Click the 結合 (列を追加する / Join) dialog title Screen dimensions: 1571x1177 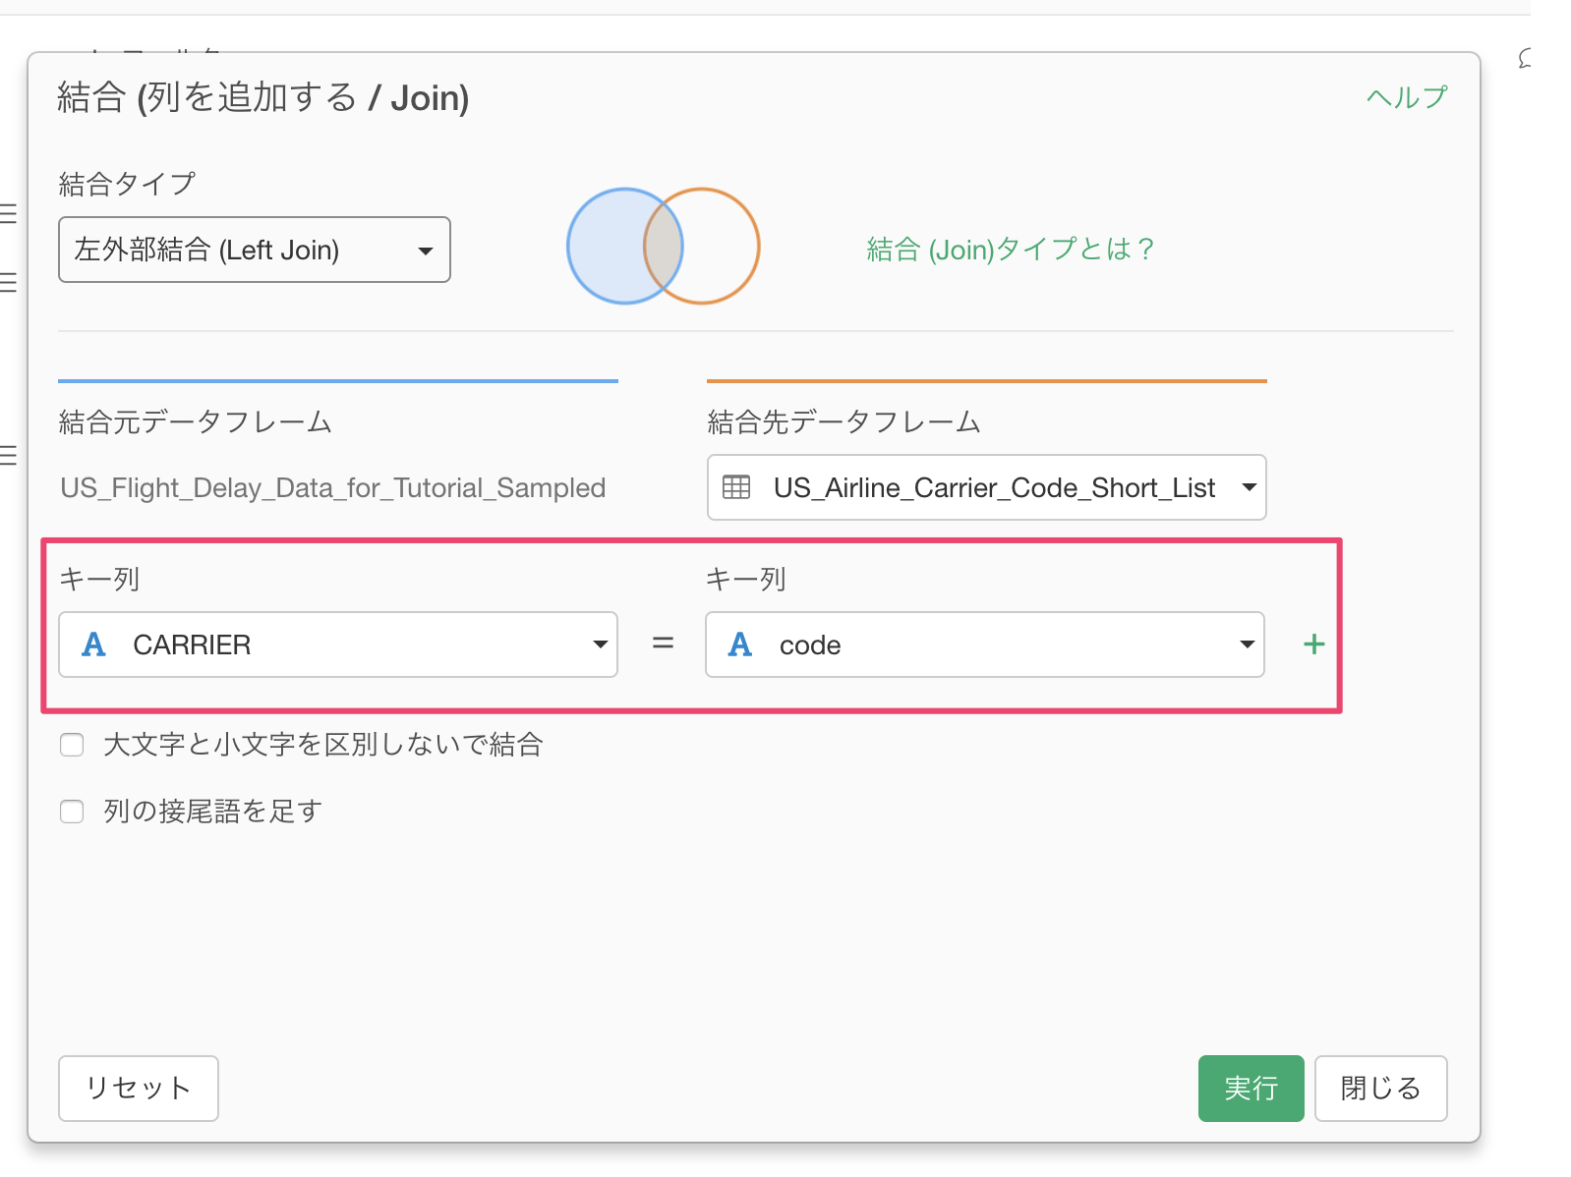point(263,98)
